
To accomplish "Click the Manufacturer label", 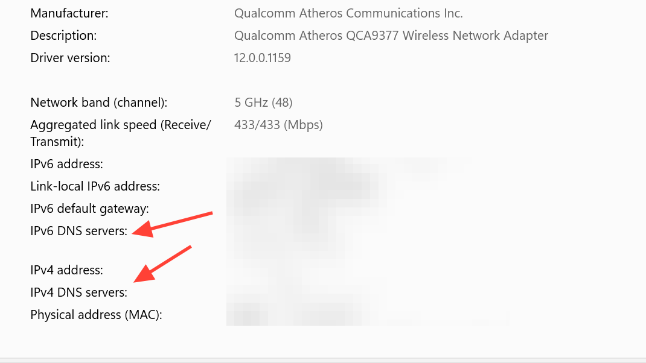I will click(x=69, y=13).
